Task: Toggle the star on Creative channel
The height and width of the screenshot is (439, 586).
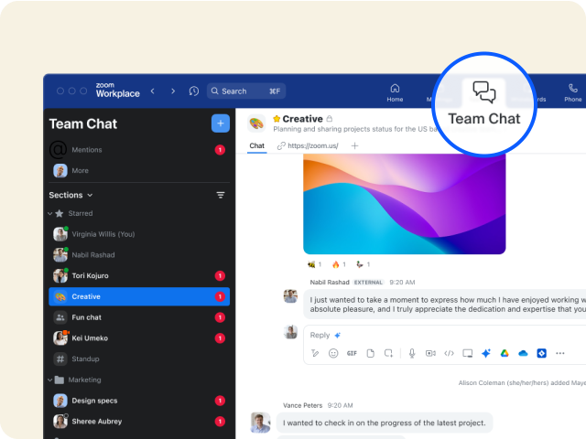Action: [277, 119]
